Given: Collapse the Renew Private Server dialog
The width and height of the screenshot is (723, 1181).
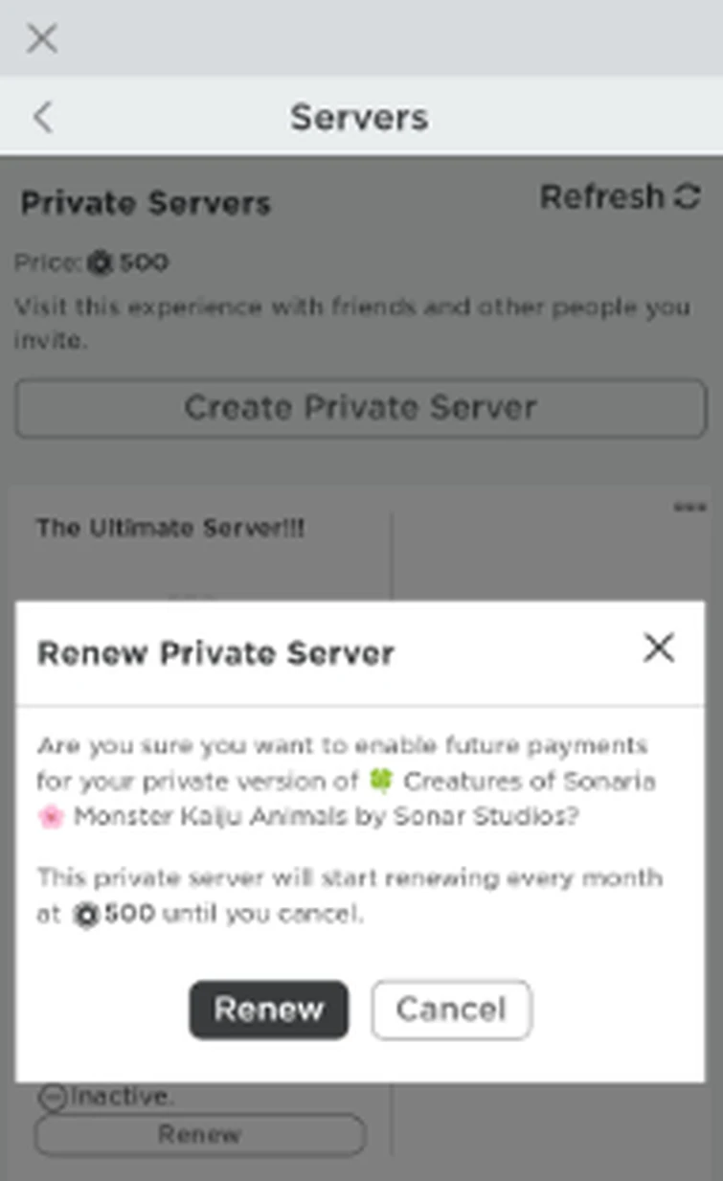Looking at the screenshot, I should (659, 648).
